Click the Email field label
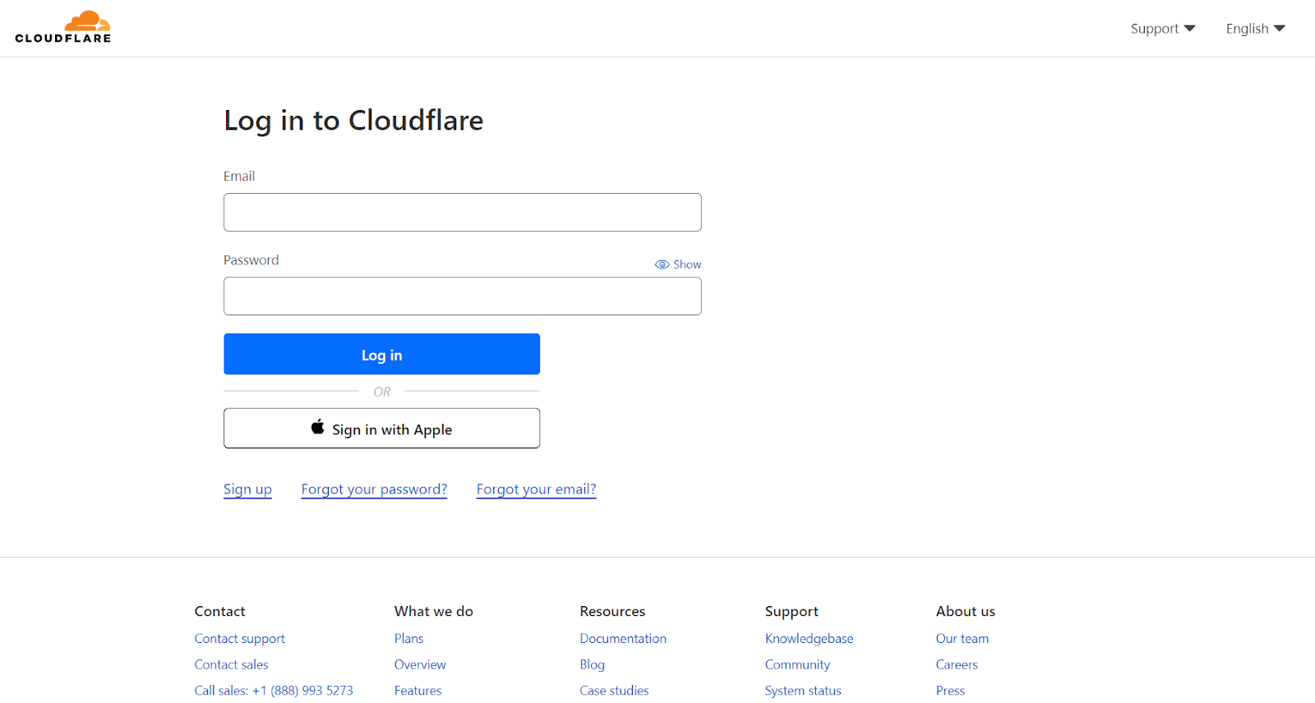Screen dimensions: 1315x703 tap(239, 177)
